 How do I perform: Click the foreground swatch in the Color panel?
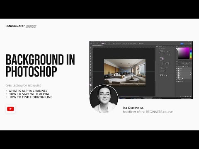tap(177, 48)
